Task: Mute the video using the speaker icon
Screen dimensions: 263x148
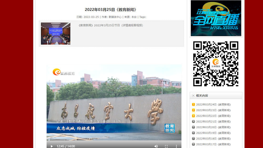Action: point(156,146)
